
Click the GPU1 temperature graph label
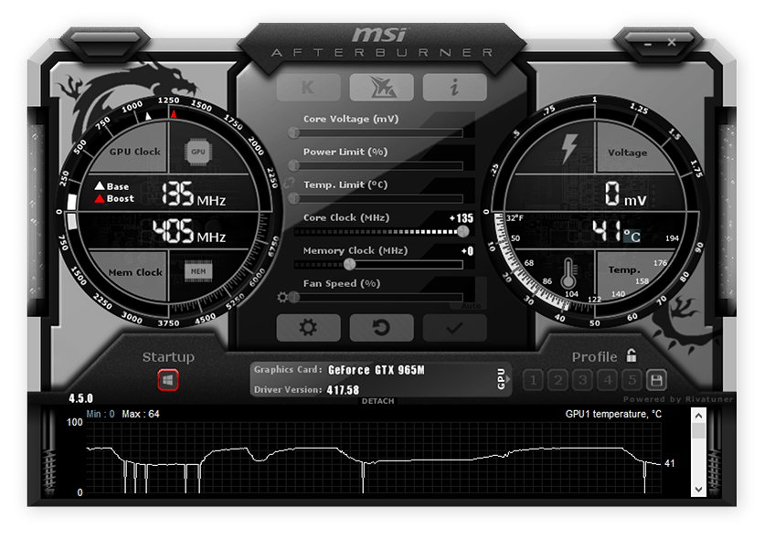pos(613,414)
